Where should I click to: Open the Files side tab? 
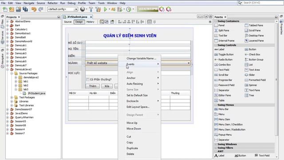tap(2, 22)
